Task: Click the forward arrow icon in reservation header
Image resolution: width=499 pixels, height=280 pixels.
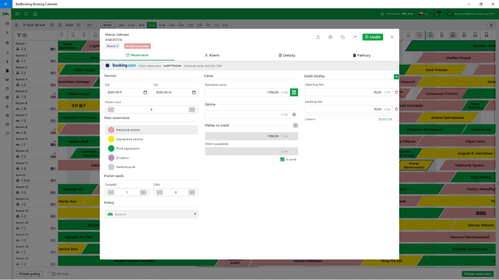Action: 355,37
